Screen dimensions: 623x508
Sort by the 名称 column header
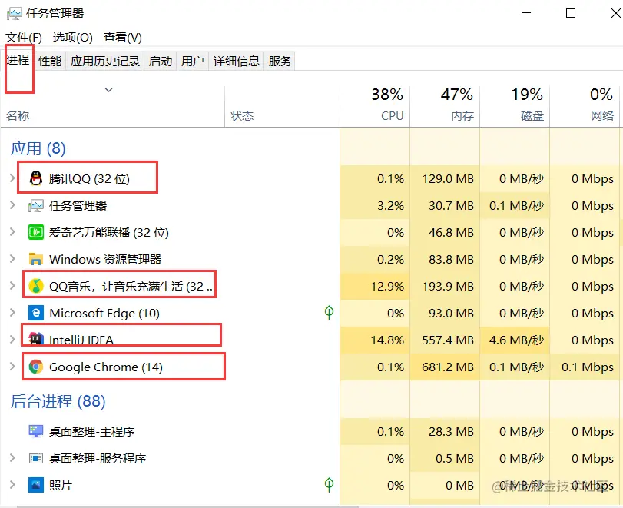pyautogui.click(x=113, y=107)
